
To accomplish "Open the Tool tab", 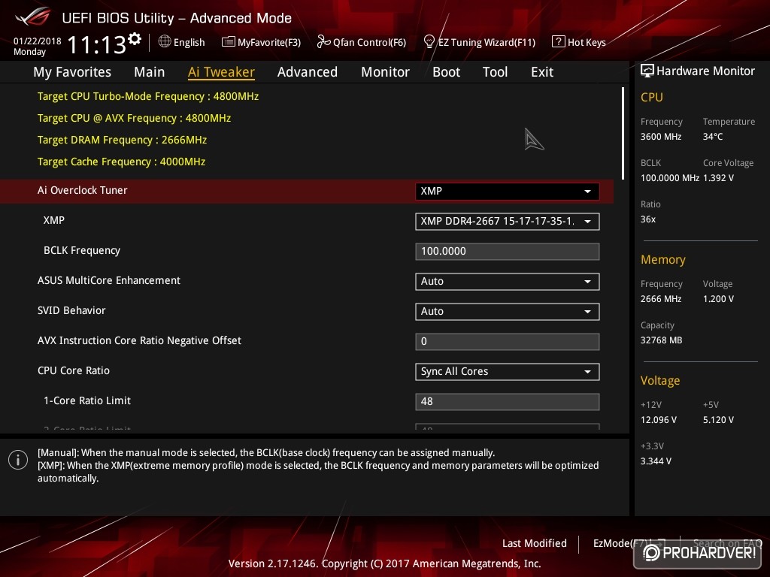I will [x=495, y=72].
